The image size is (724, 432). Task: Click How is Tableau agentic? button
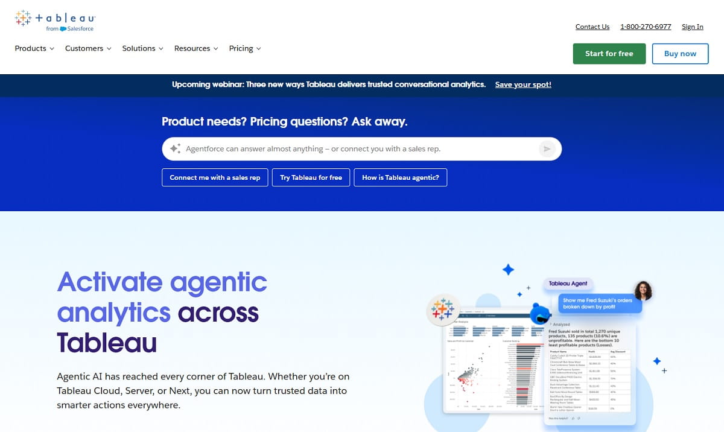pyautogui.click(x=401, y=177)
